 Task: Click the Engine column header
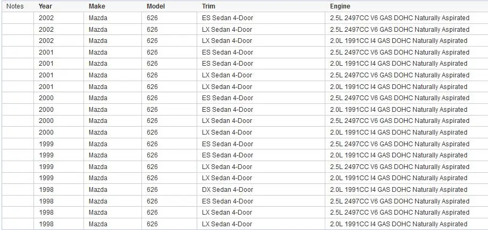point(340,6)
